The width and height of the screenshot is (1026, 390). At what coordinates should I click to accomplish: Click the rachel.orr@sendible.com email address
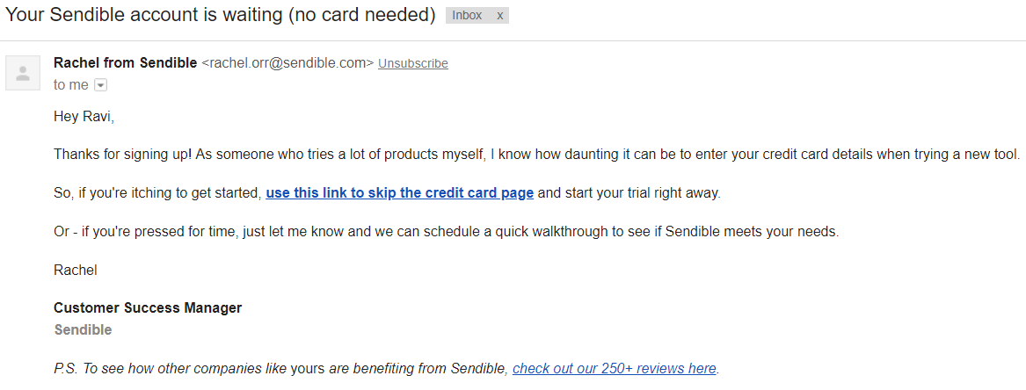pos(288,63)
